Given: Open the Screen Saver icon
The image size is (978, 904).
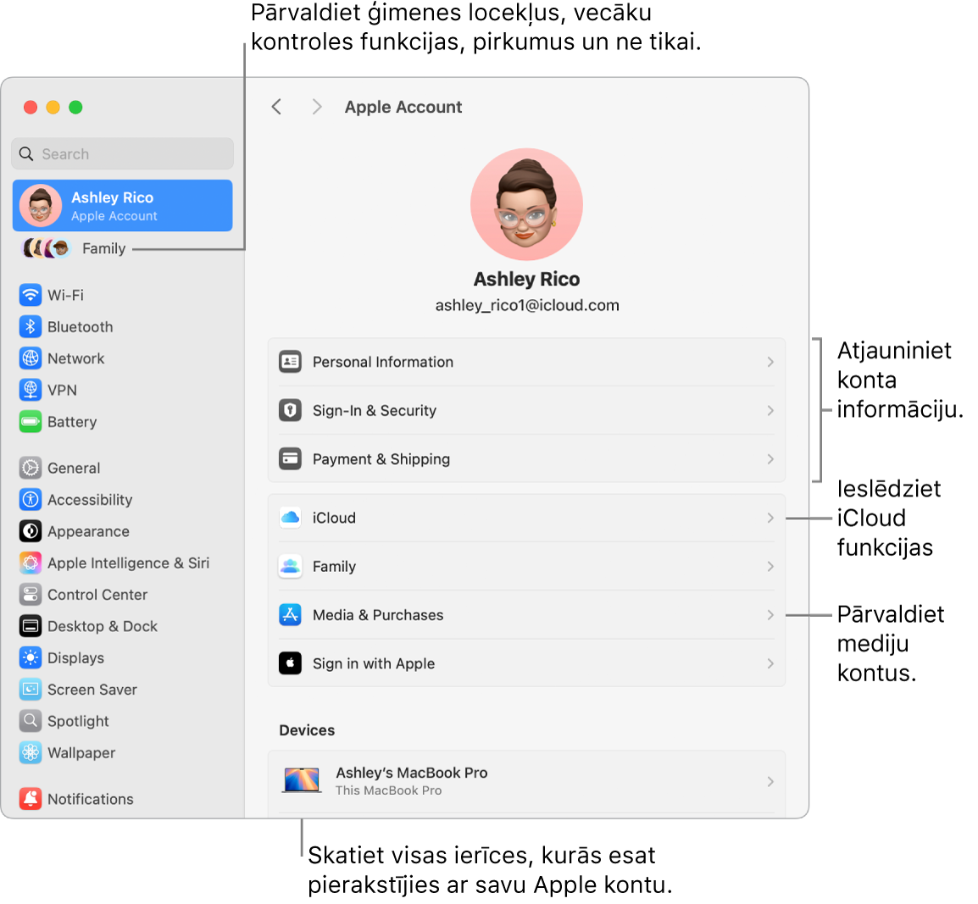Looking at the screenshot, I should [30, 690].
